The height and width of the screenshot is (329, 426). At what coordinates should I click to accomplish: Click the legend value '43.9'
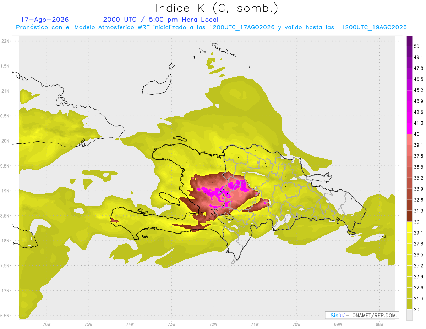419,102
